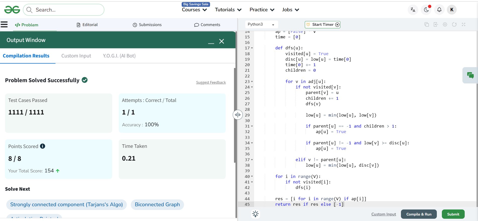Open the editor settings gear icon
Image resolution: width=478 pixels, height=221 pixels.
click(x=445, y=25)
